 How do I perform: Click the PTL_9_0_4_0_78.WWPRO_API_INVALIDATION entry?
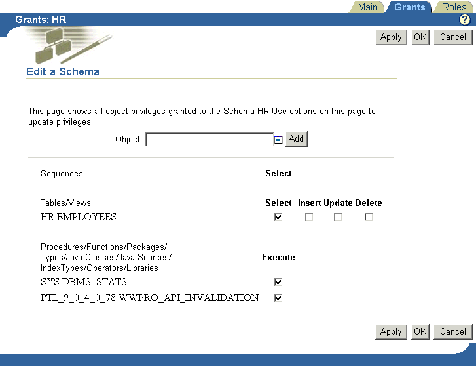click(150, 298)
